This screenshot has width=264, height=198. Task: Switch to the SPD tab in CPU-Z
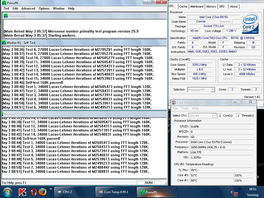(222, 7)
